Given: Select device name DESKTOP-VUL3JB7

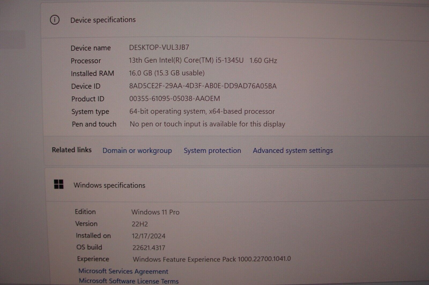Looking at the screenshot, I should click(x=159, y=47).
